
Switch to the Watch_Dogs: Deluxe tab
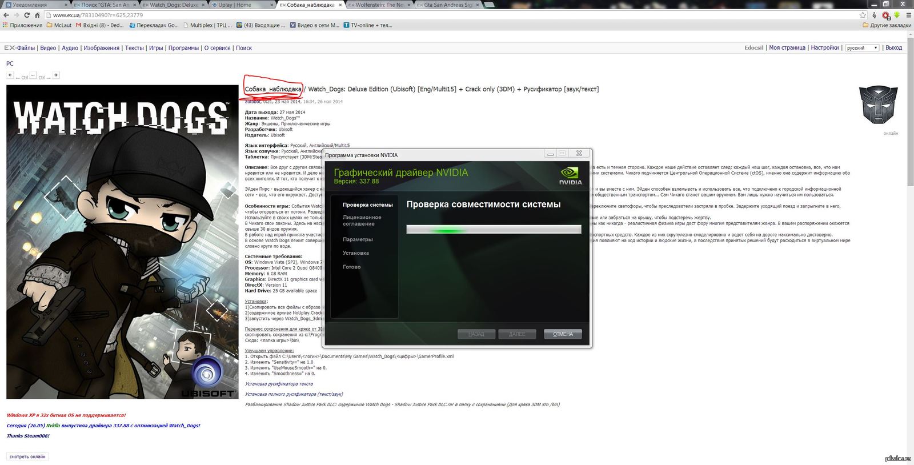tap(174, 5)
